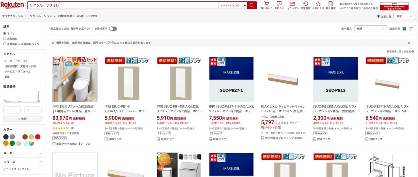Screen dimensions: 418x177
Task: Open the 購入履歴 purchase history icon
Action: 331,5
